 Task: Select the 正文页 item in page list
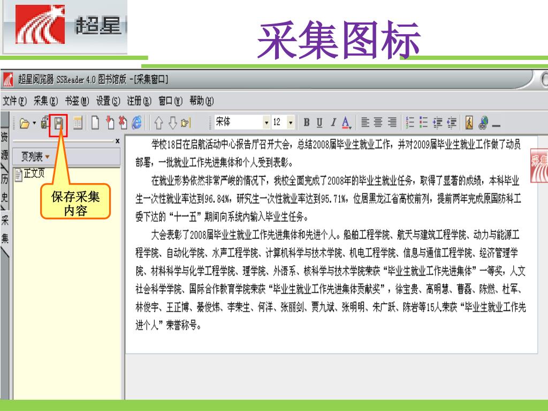pyautogui.click(x=30, y=174)
